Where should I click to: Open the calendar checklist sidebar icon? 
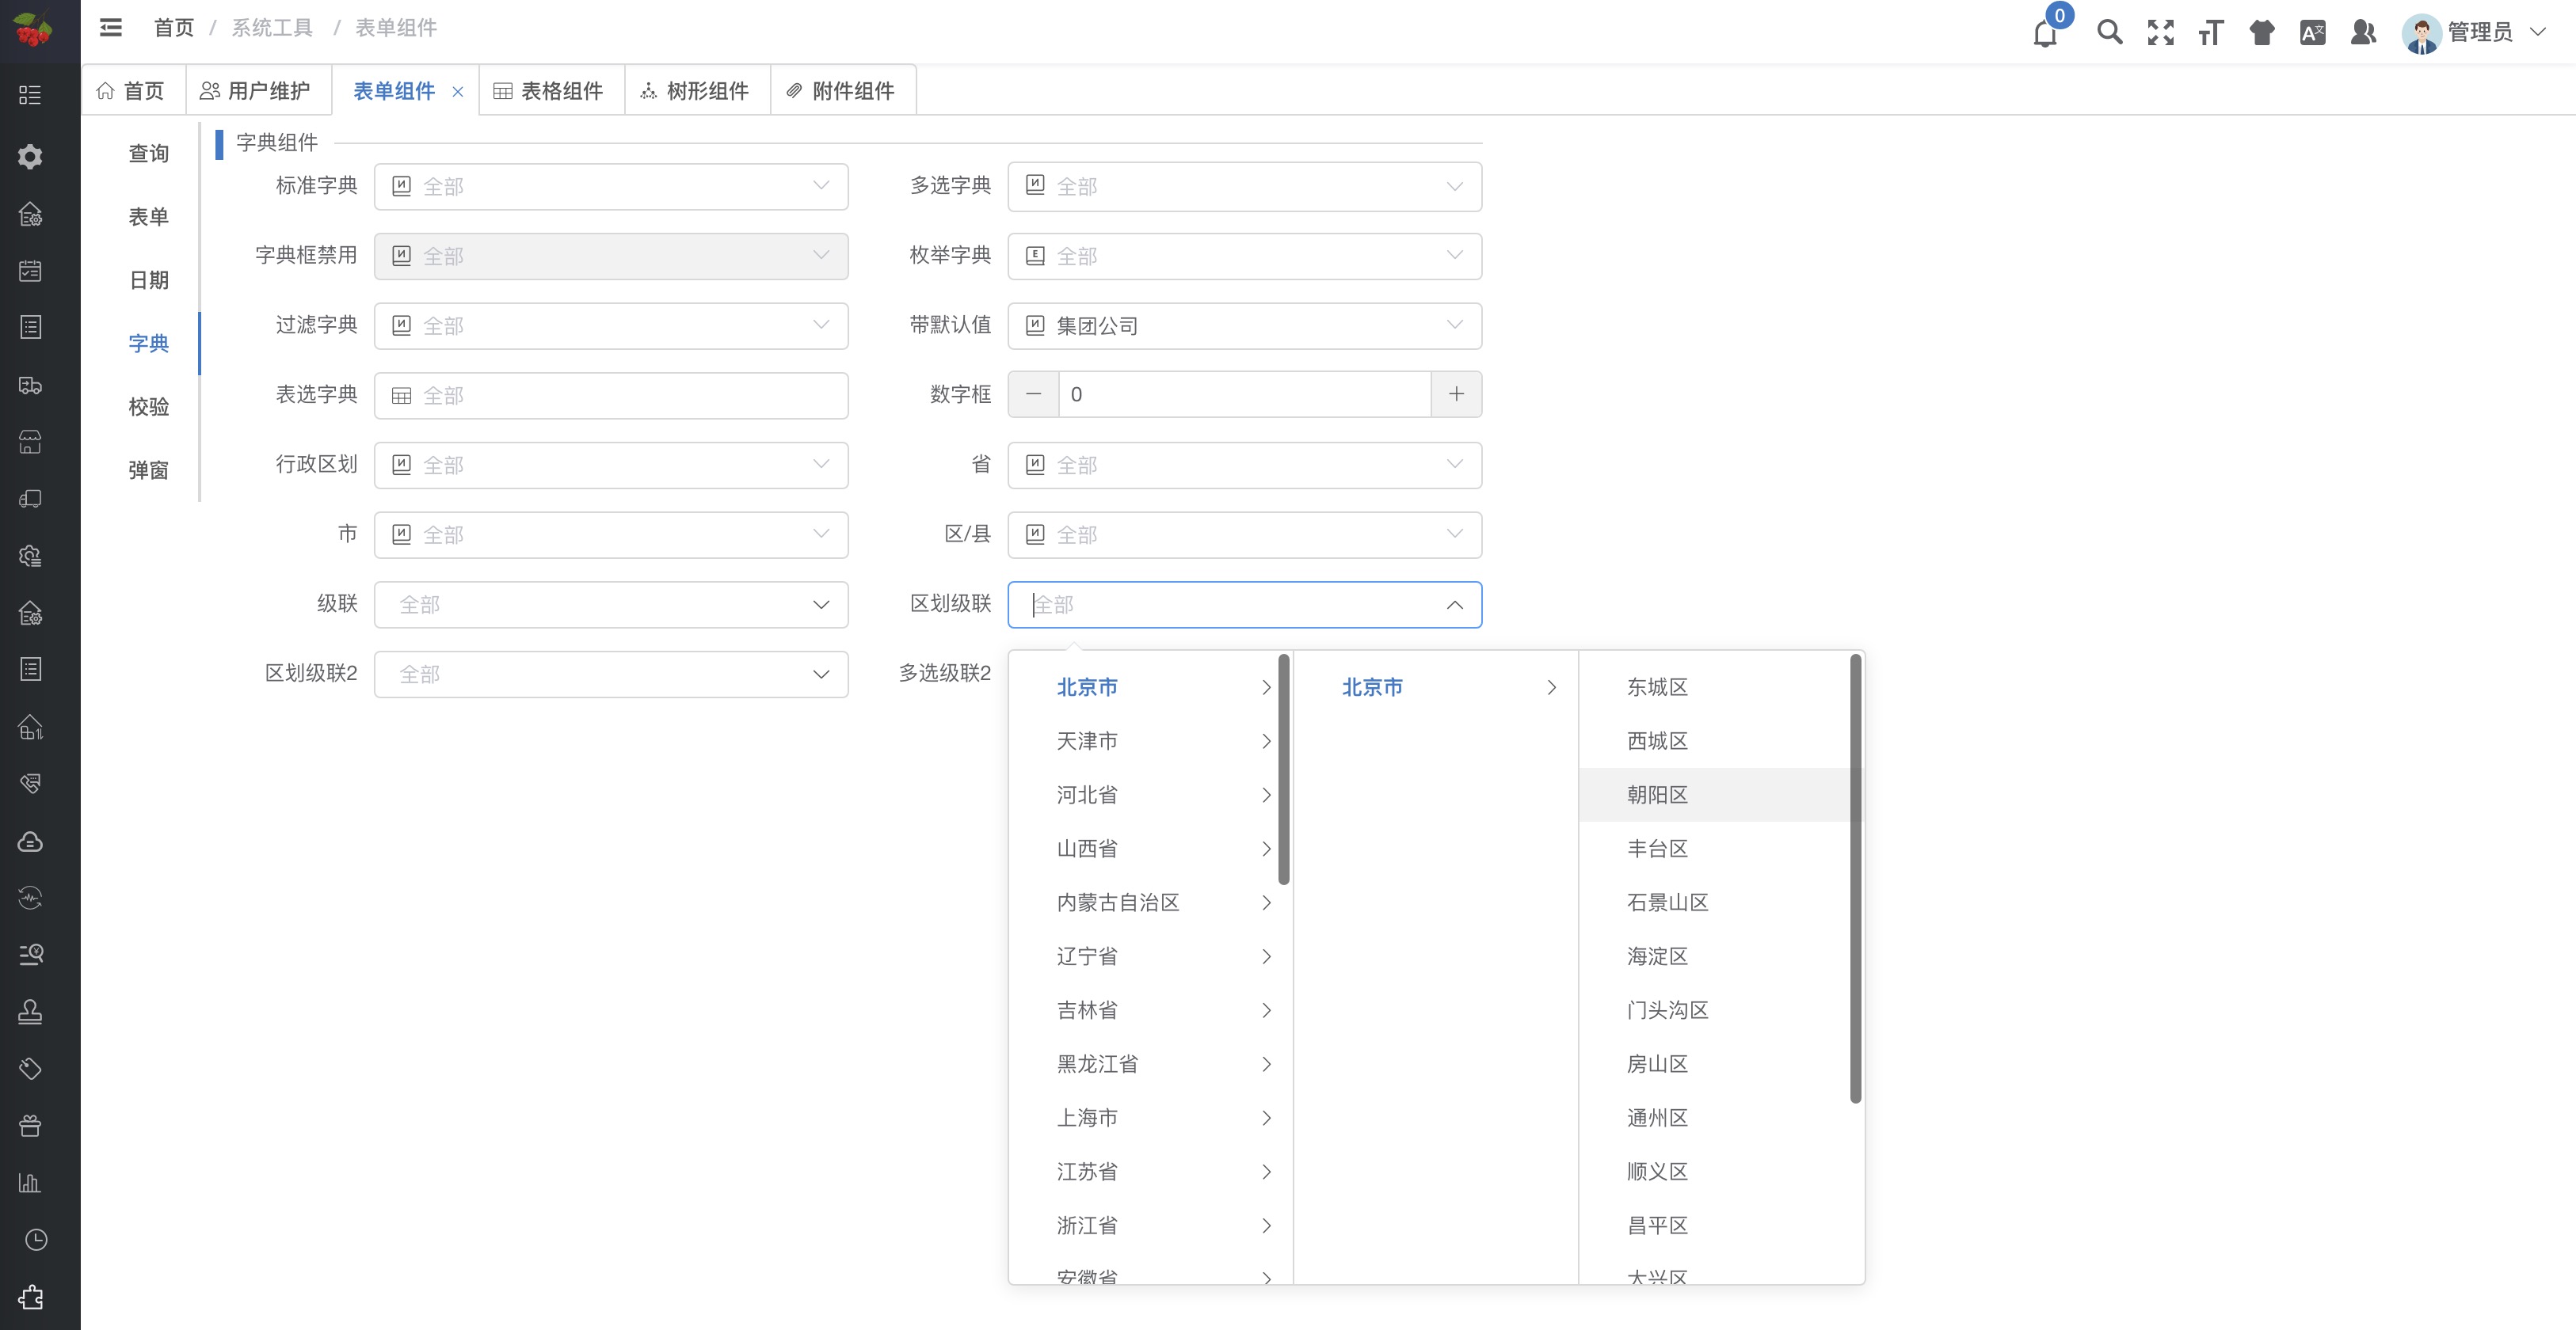pos(31,271)
